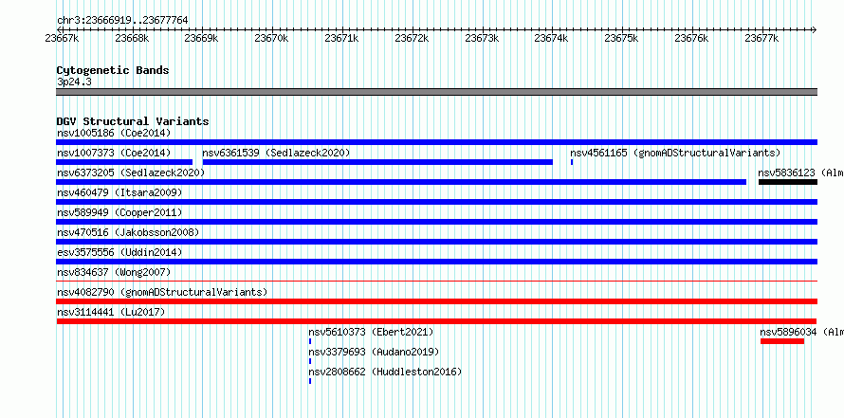Click nsv3114441 (Lu2017) label
The width and height of the screenshot is (844, 418).
[x=111, y=312]
